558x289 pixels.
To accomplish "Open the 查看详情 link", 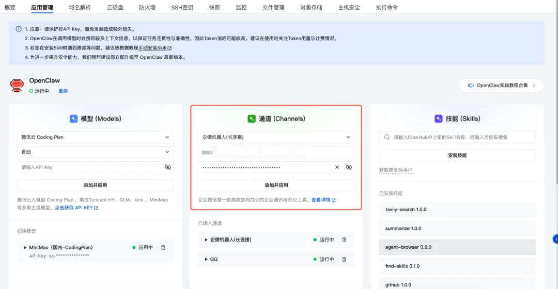I will pyautogui.click(x=323, y=200).
